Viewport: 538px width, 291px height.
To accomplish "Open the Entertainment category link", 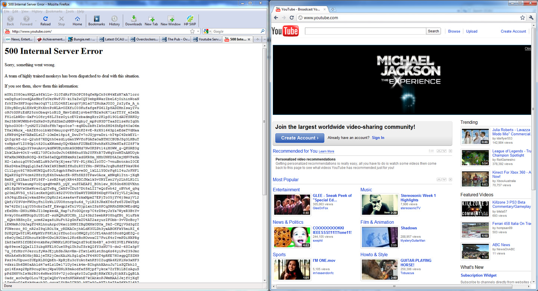I will [x=286, y=190].
